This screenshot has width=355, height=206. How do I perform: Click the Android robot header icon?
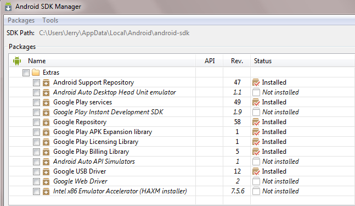[x=17, y=61]
